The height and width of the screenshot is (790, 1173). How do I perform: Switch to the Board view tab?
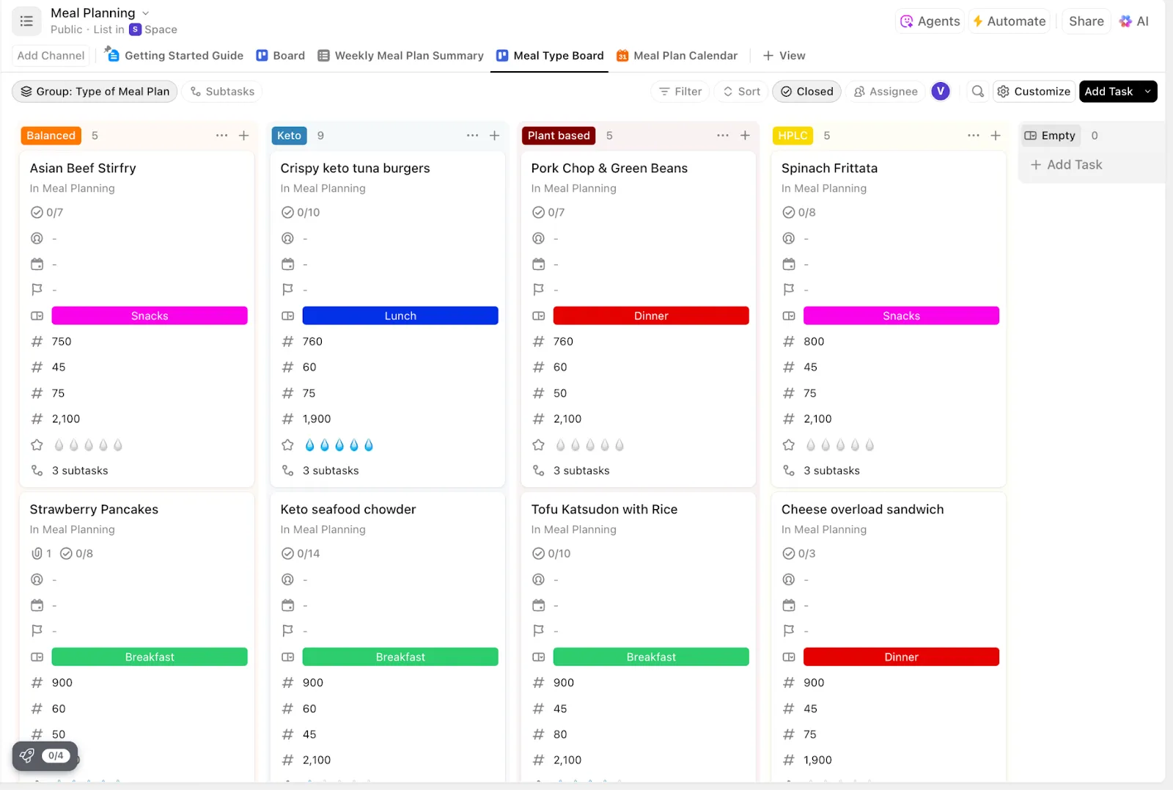(281, 56)
